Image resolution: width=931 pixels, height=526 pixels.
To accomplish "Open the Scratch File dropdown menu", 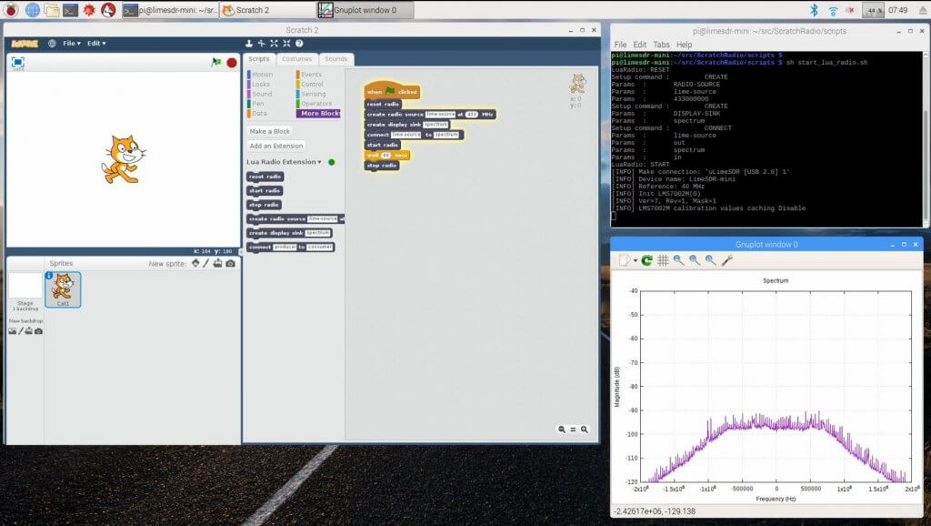I will click(x=72, y=43).
